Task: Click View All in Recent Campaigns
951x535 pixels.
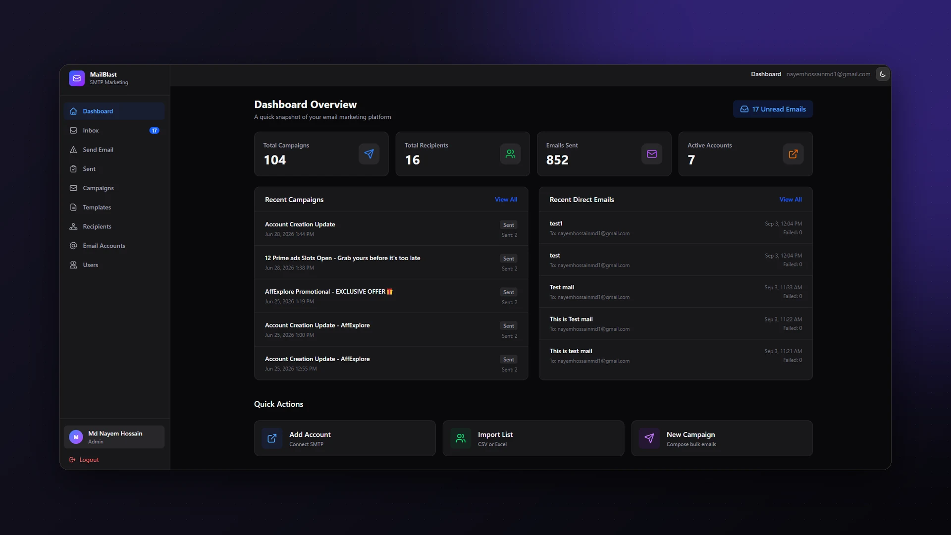Action: click(x=506, y=200)
